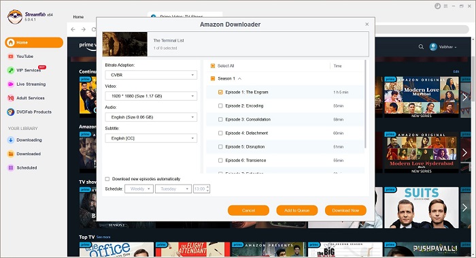Go back with browser back arrow
Image resolution: width=476 pixels, height=258 pixels.
pos(73,29)
